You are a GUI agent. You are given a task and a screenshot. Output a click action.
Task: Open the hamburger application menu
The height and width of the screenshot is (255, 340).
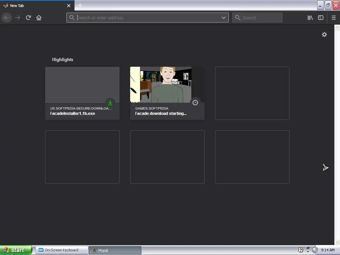(x=333, y=18)
